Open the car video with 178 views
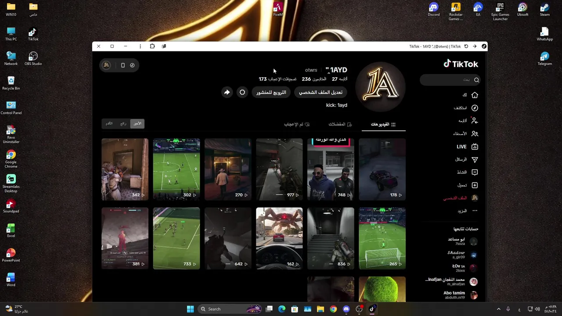The height and width of the screenshot is (316, 562). coord(382,169)
